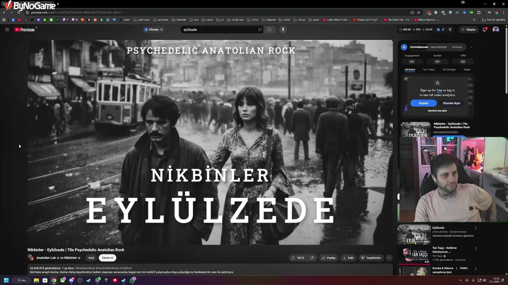Select the 1st 7 days range tab

point(429,70)
